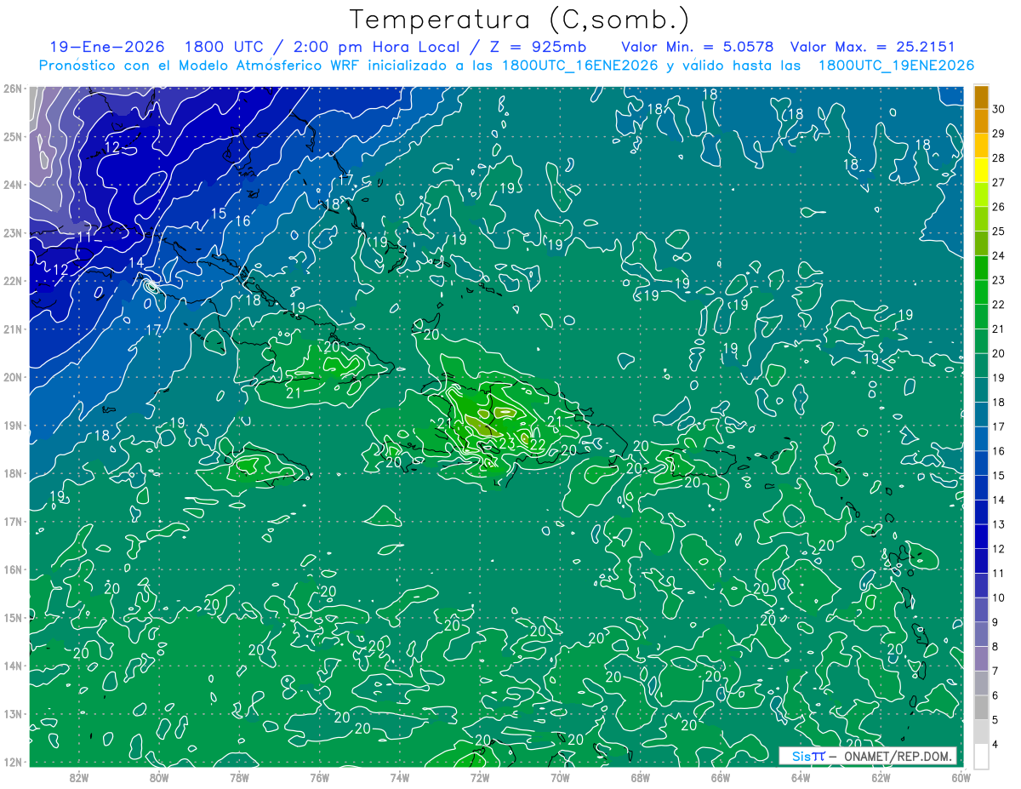
Task: Click the '20N' latitude axis label
Action: coord(12,377)
